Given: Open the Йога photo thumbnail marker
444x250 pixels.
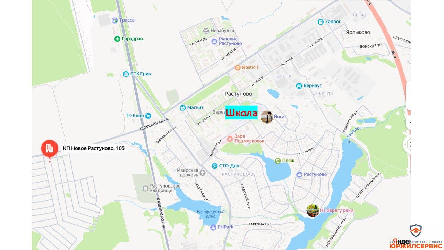Looking at the screenshot, I should (267, 117).
